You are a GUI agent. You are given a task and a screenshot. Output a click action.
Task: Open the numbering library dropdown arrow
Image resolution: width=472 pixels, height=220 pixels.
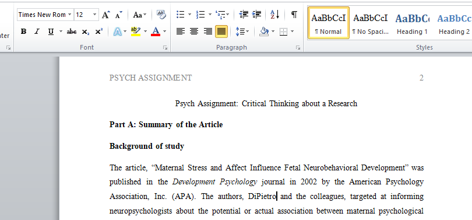210,15
